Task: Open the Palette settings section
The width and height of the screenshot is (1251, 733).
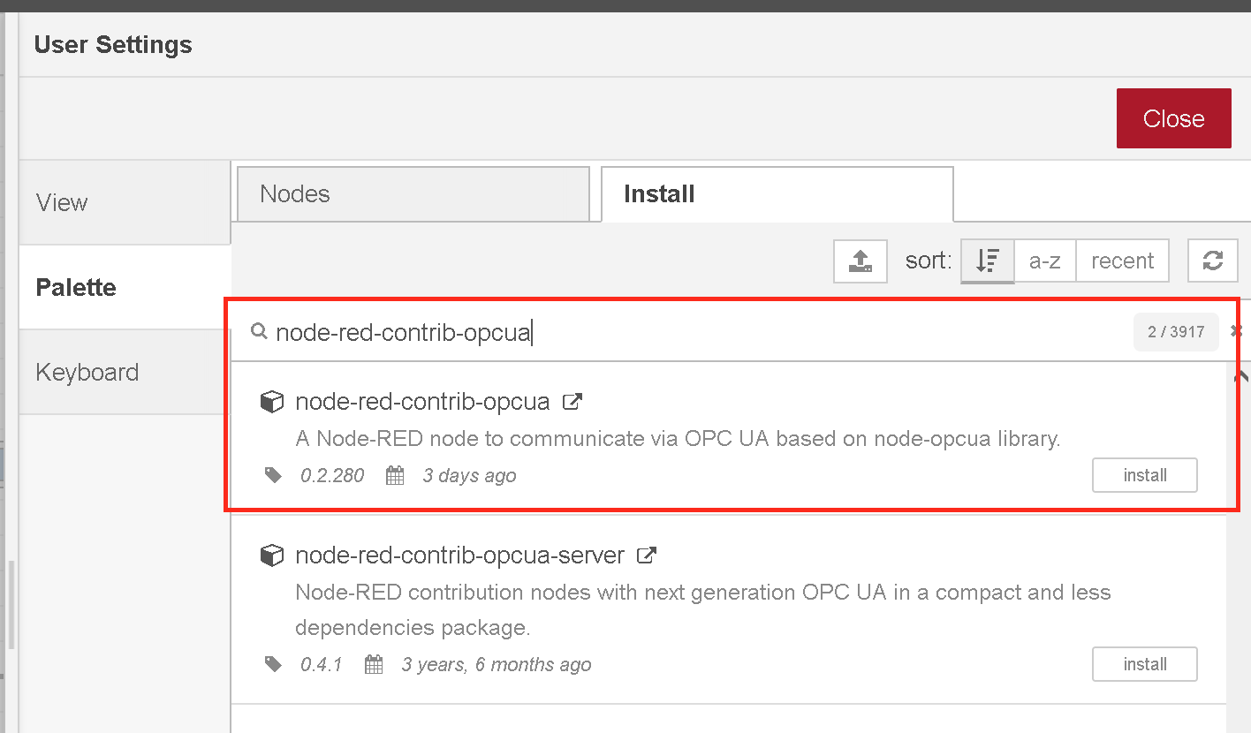Action: (125, 288)
